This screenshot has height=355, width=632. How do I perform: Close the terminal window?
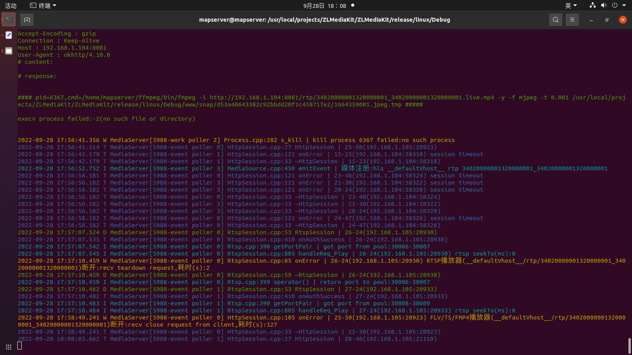click(x=623, y=20)
